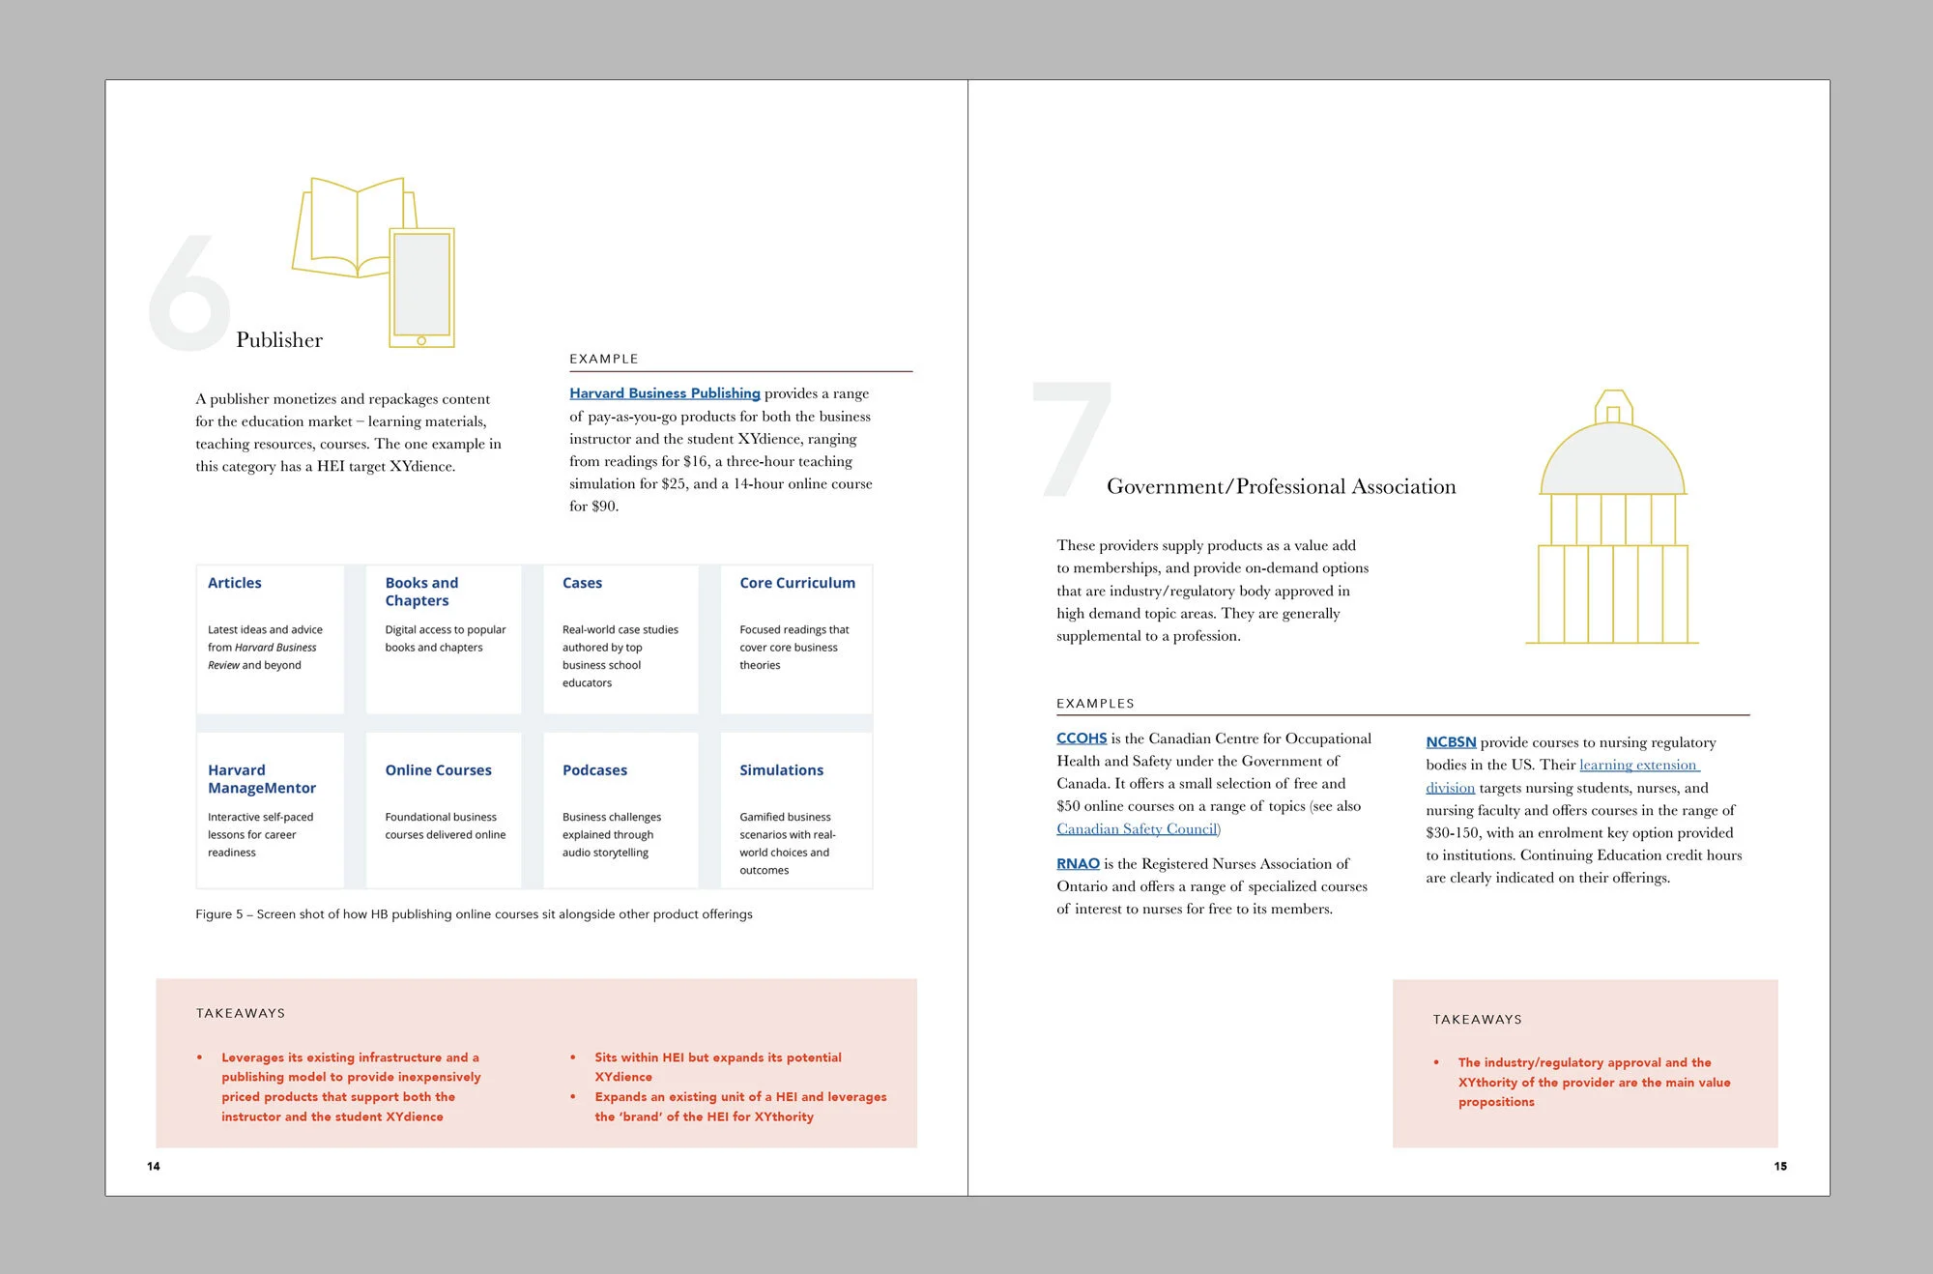
Task: Select the Podcasts product tile
Action: pyautogui.click(x=621, y=812)
